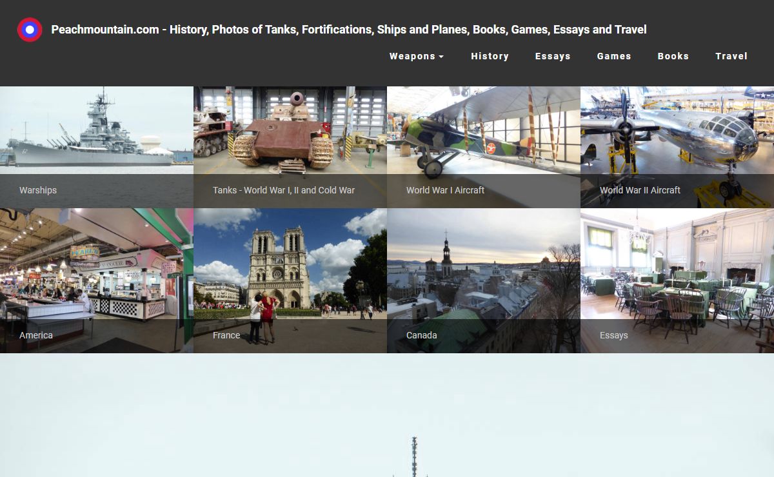Open the America market photo tile

tap(97, 271)
